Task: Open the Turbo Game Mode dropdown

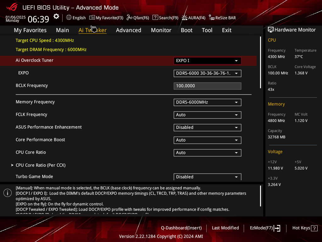Action: 208,177
